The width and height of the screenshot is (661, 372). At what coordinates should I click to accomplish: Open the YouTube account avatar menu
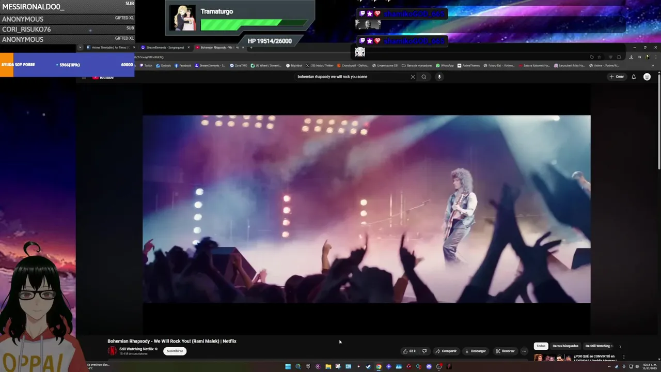(x=647, y=76)
